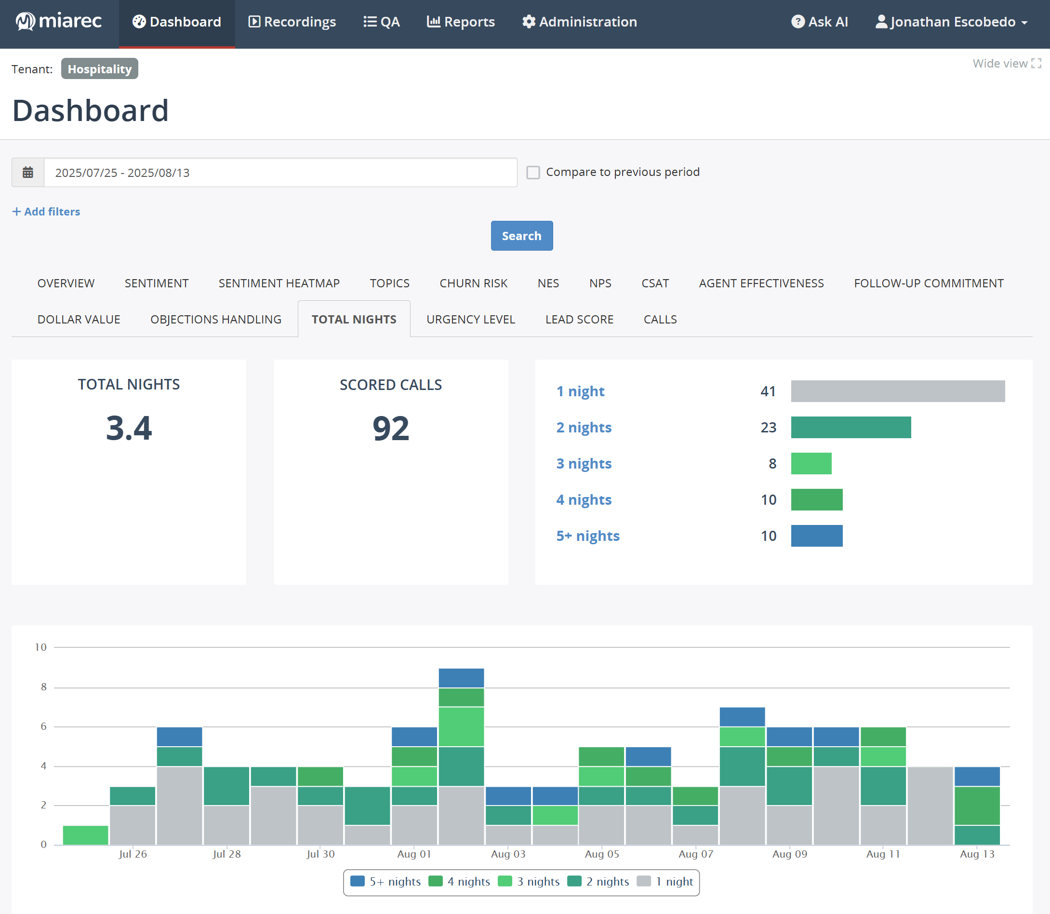Viewport: 1050px width, 914px height.
Task: Click the miarec logo icon
Action: 25,21
